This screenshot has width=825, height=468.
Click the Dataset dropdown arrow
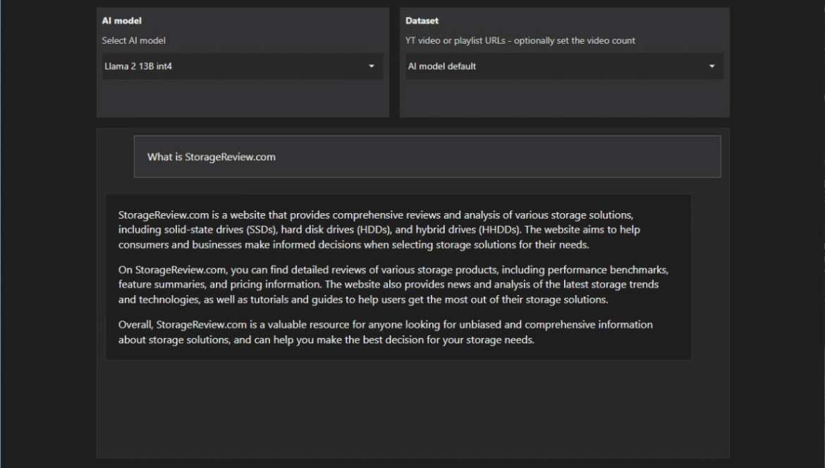(712, 66)
